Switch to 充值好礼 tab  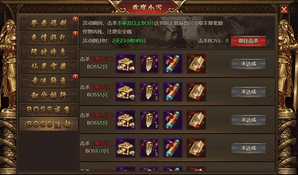49,38
